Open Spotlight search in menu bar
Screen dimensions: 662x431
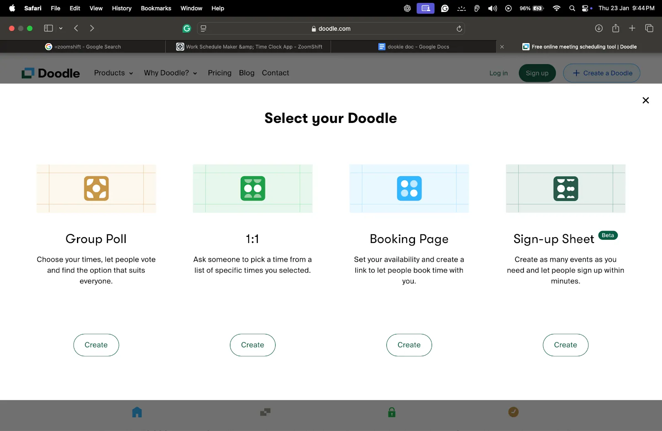572,8
